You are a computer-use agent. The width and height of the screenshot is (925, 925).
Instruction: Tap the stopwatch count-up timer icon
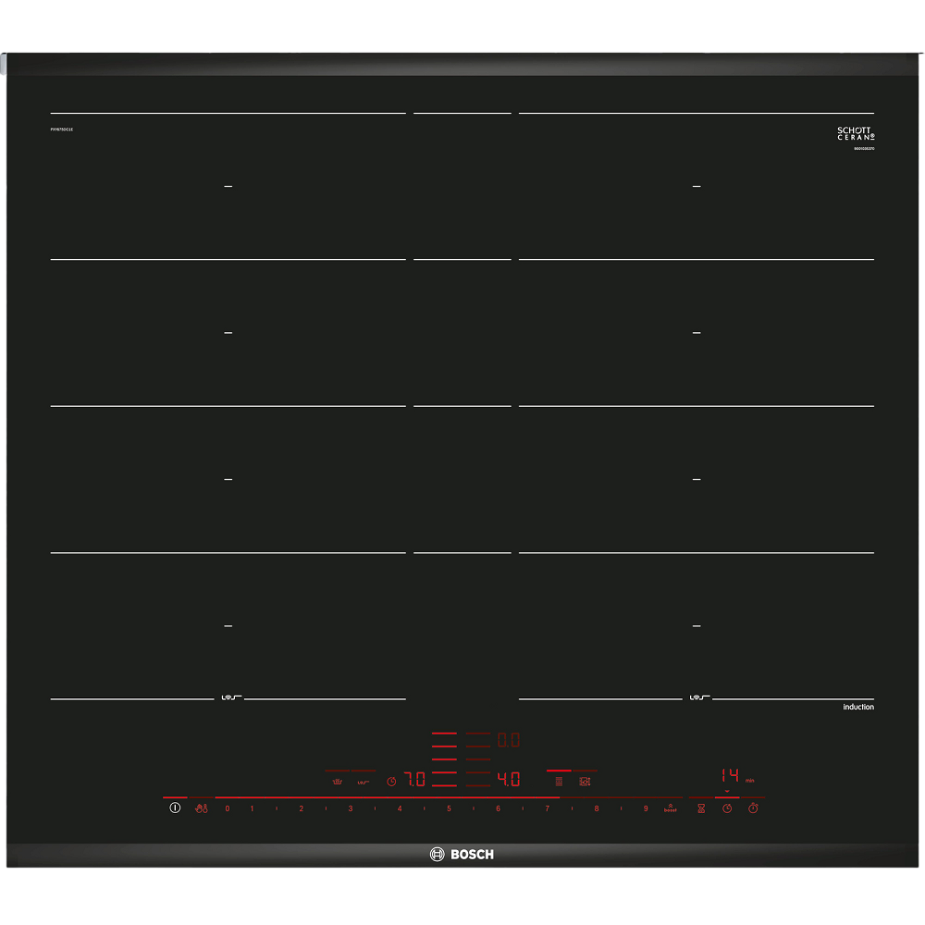tap(753, 808)
